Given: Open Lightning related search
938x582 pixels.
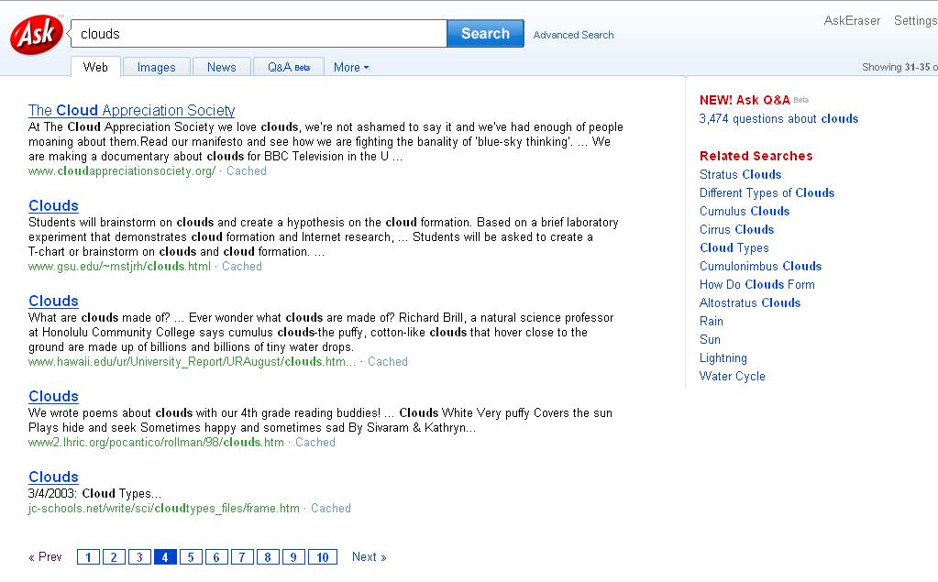Looking at the screenshot, I should pyautogui.click(x=723, y=357).
